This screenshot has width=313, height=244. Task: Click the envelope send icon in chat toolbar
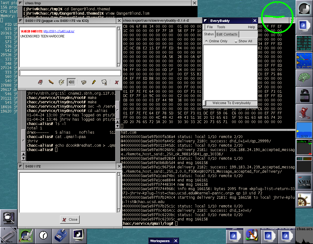point(104,82)
